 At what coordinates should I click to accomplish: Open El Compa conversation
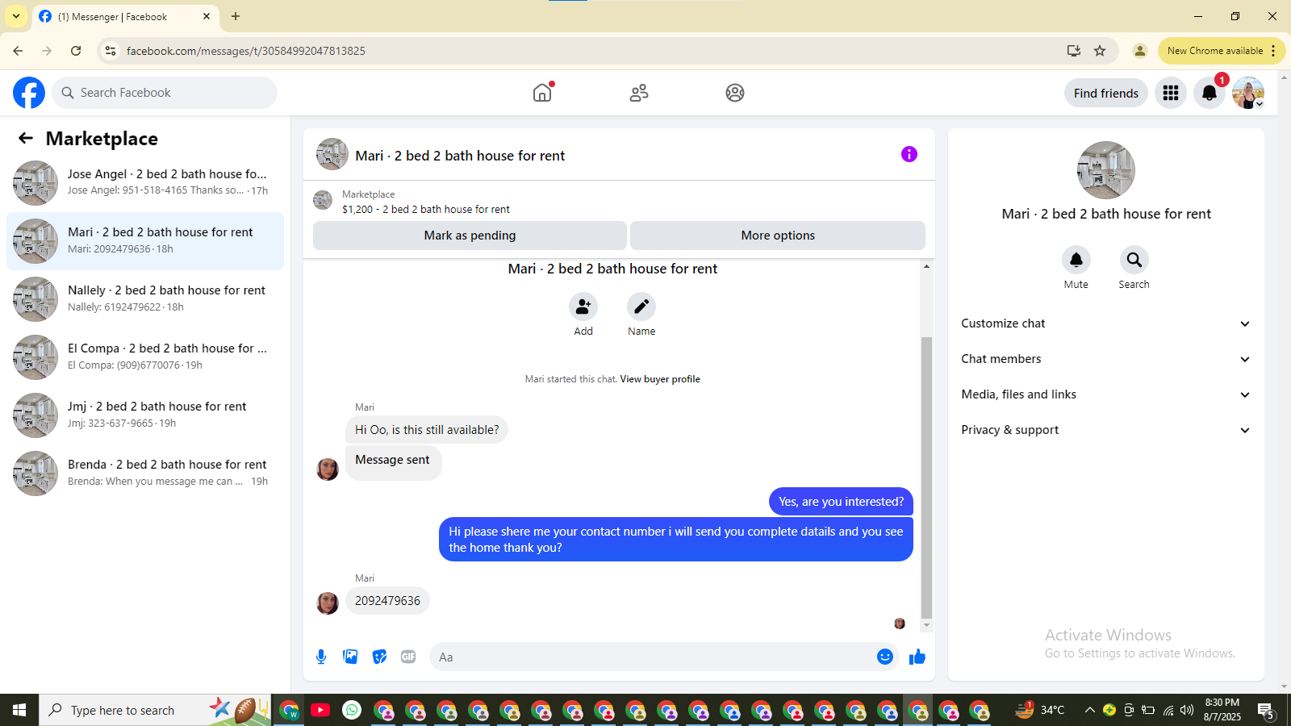tap(145, 357)
